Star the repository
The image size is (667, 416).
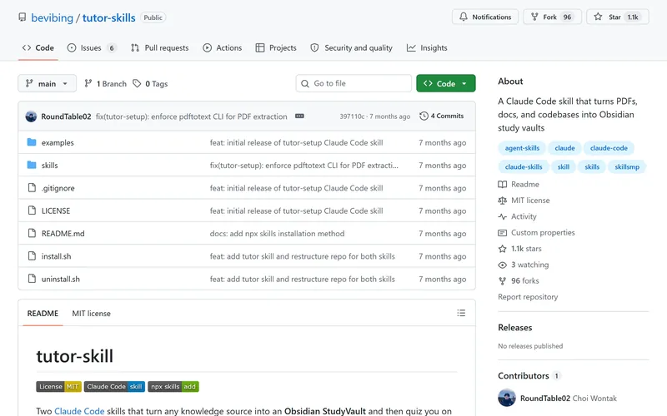618,17
